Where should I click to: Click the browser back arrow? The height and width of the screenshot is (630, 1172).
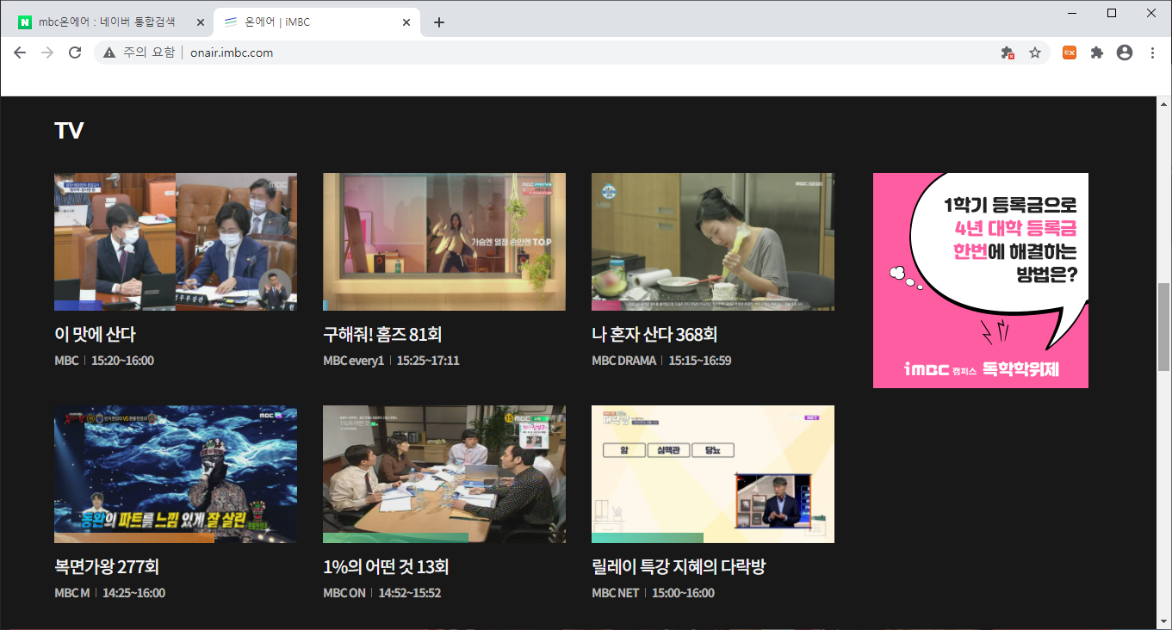(20, 52)
